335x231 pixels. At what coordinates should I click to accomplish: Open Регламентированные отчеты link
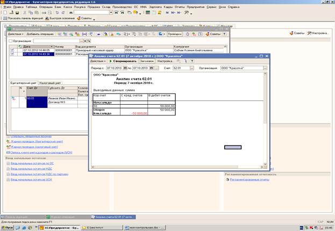coord(250,179)
